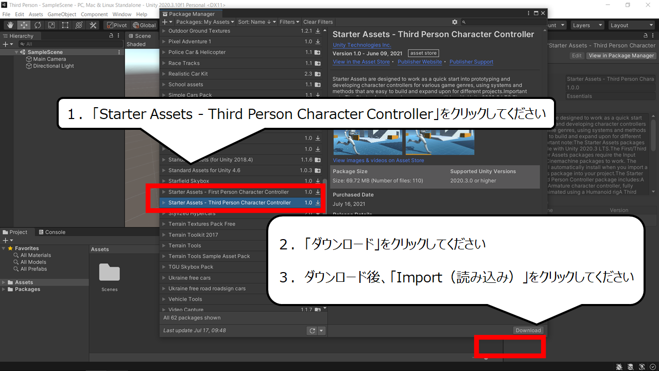Collapse the SampleScene tree node

click(17, 52)
